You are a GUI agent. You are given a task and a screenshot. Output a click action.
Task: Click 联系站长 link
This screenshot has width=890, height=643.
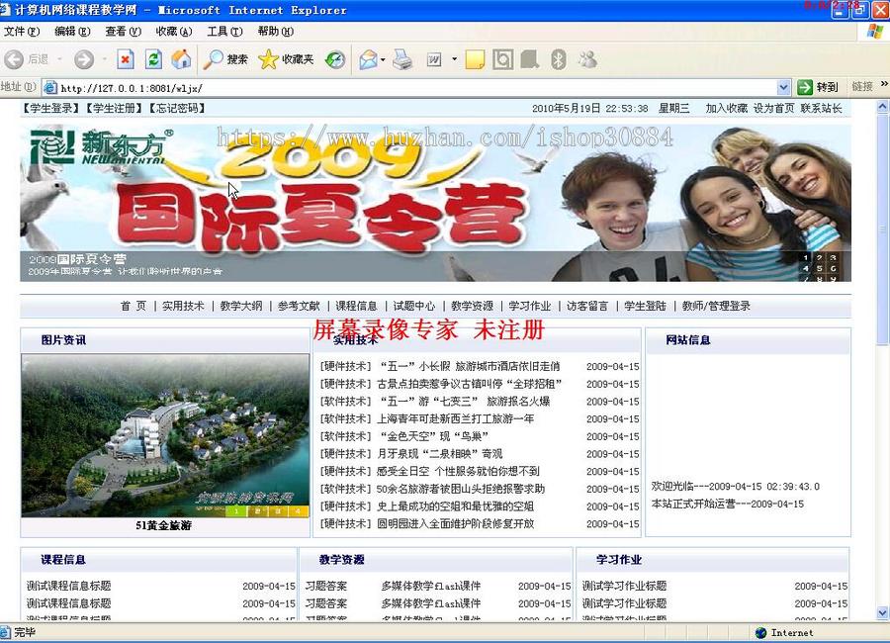click(821, 108)
